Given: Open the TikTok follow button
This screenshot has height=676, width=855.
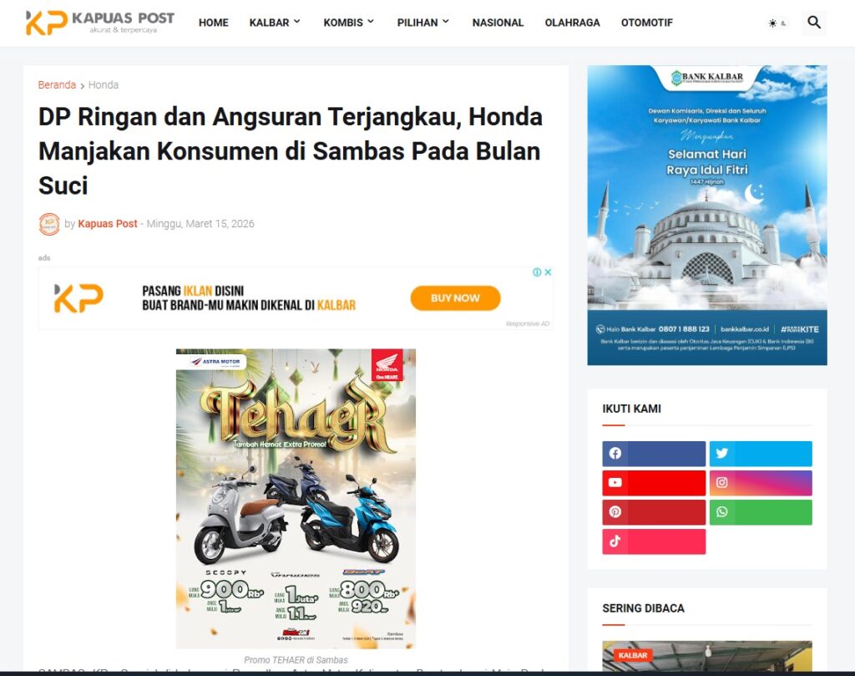Looking at the screenshot, I should [x=654, y=541].
